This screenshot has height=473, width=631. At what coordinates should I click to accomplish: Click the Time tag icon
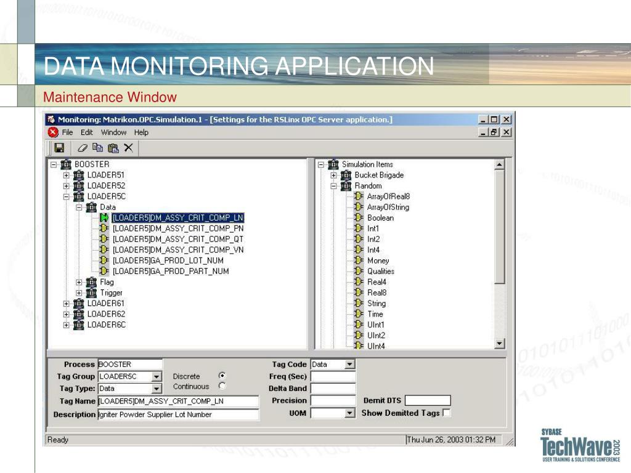point(359,314)
